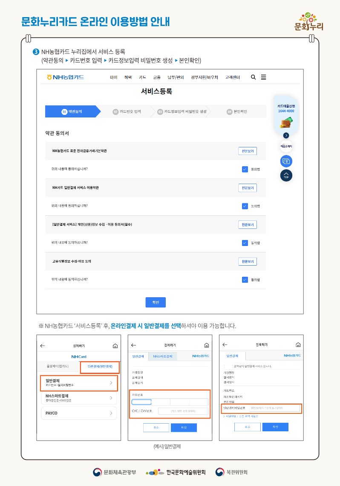Switch to 다른결제(일반결제) tab
340x486 pixels.
tap(100, 367)
